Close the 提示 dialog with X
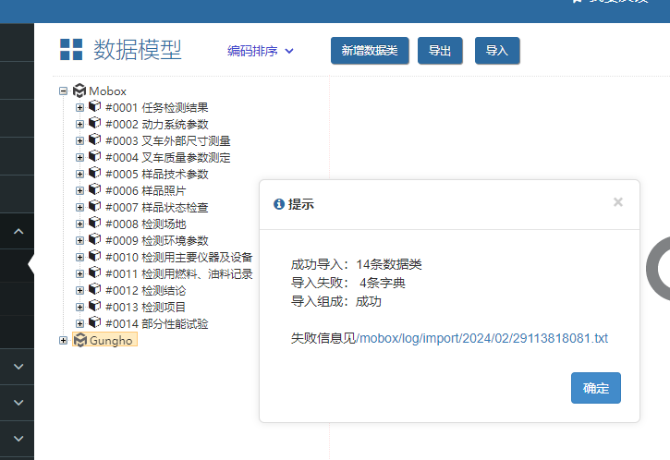Image resolution: width=670 pixels, height=460 pixels. (618, 202)
